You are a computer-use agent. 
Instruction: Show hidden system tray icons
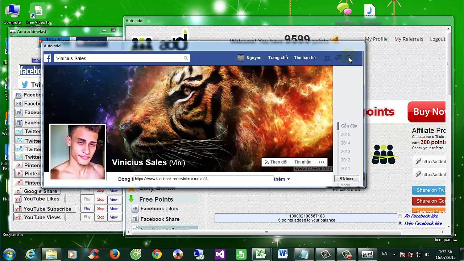[394, 254]
